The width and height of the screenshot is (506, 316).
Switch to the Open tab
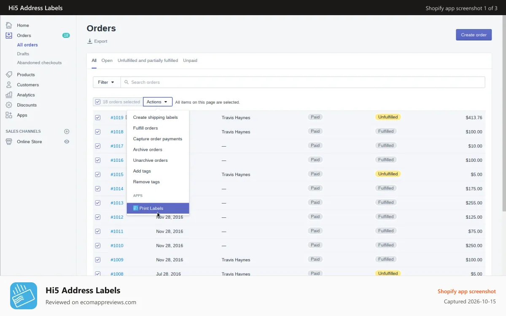[107, 61]
